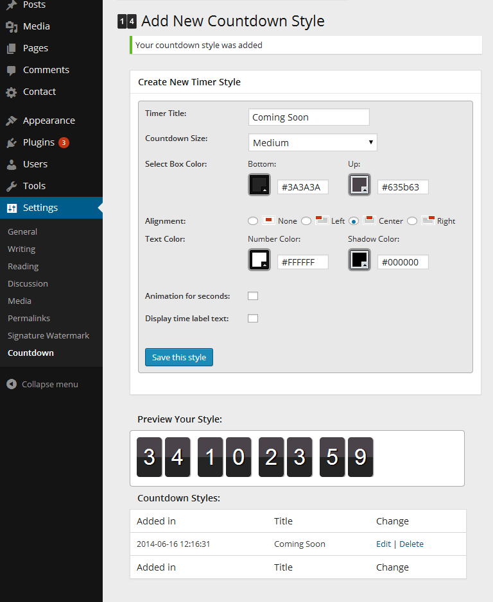
Task: Click the Coming Soon title cell in table
Action: tap(300, 544)
